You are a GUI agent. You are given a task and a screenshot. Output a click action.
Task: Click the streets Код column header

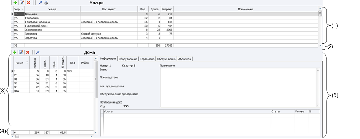click(x=143, y=9)
